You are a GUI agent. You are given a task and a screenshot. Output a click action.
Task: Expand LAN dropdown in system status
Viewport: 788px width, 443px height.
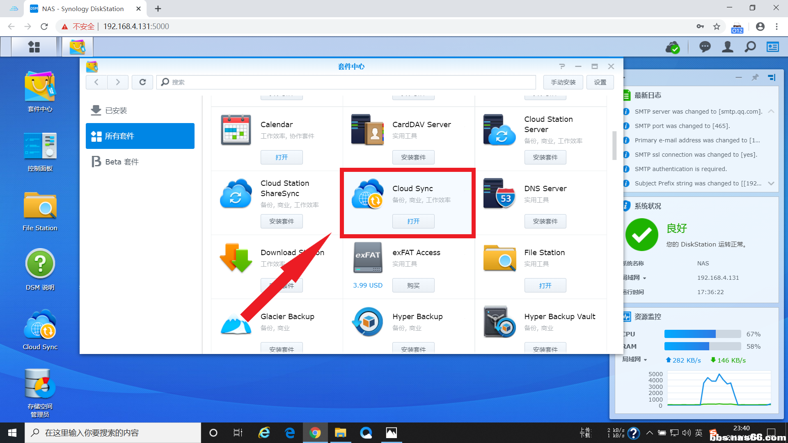(644, 278)
